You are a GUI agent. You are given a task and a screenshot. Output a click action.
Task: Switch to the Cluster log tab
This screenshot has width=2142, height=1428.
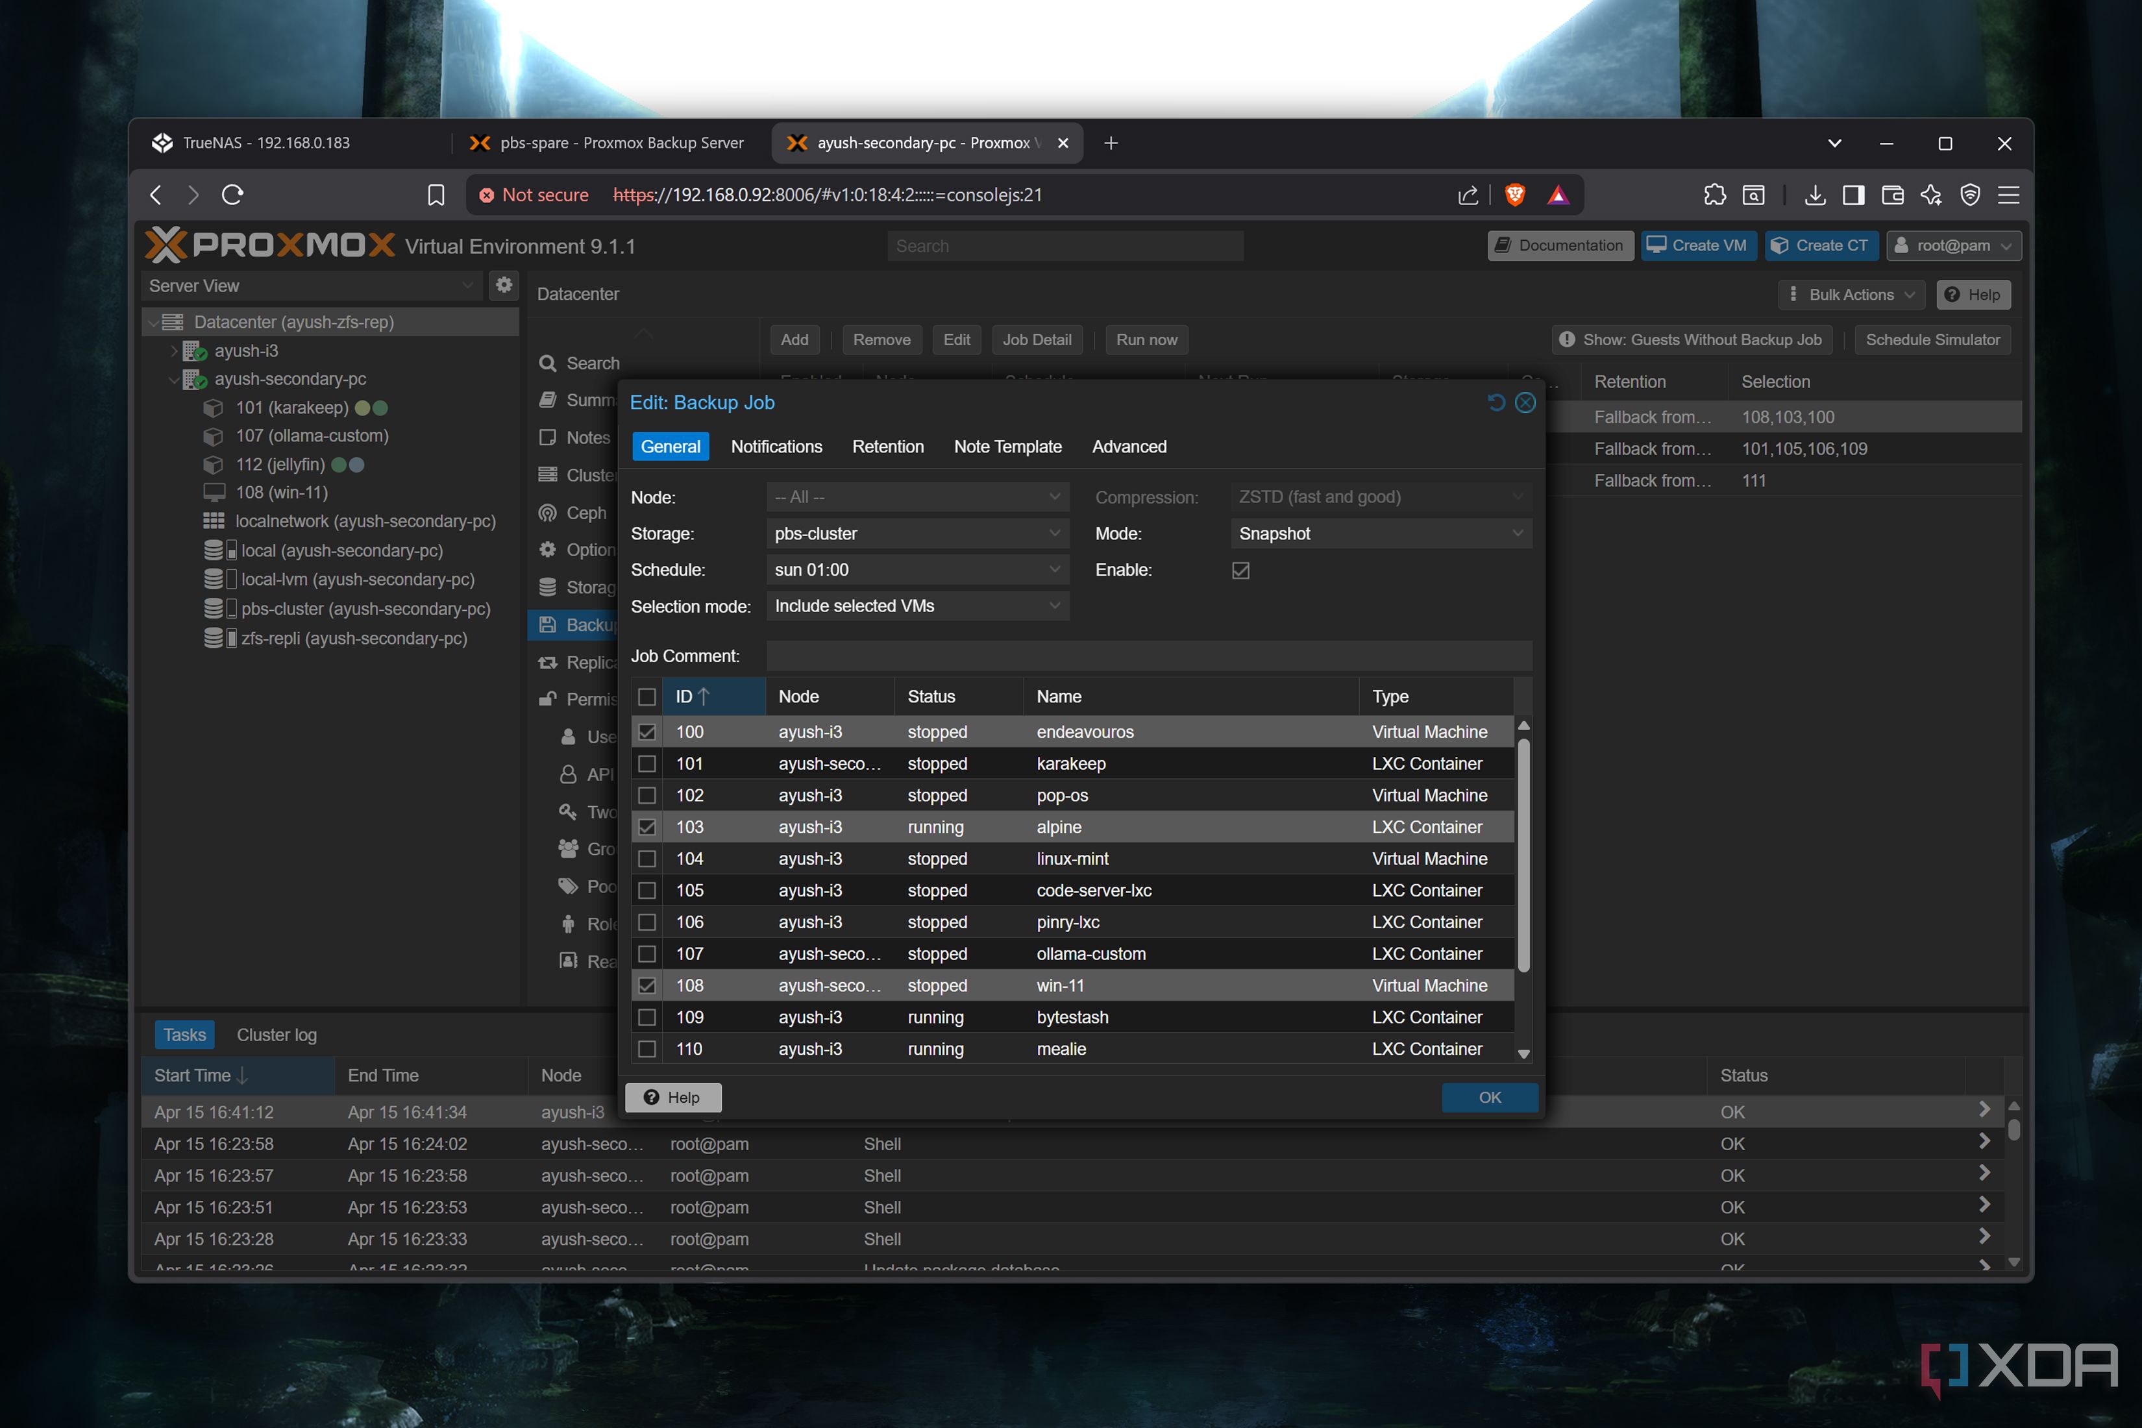tap(277, 1035)
